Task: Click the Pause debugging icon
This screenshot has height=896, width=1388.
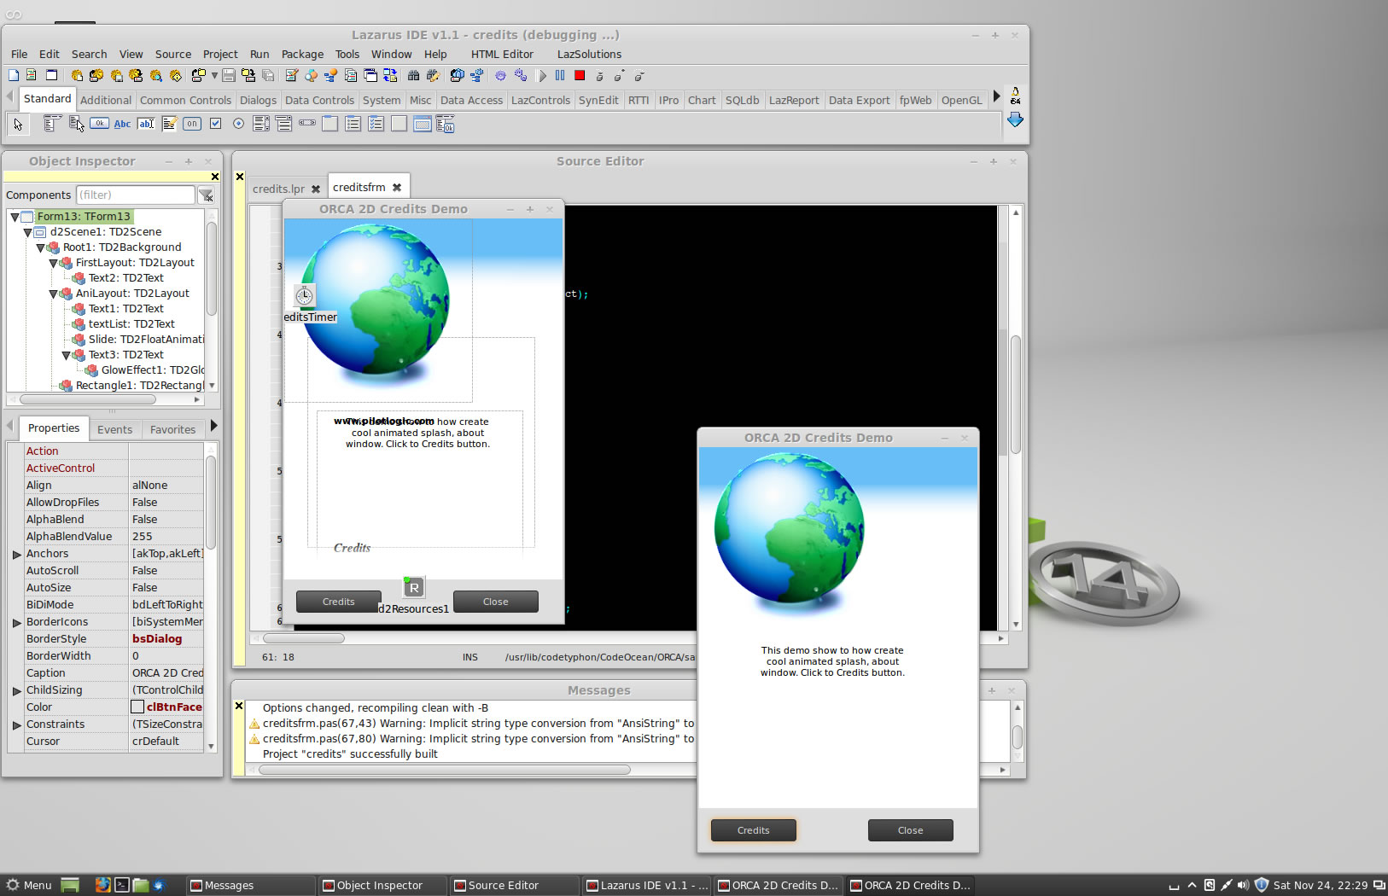Action: [560, 76]
